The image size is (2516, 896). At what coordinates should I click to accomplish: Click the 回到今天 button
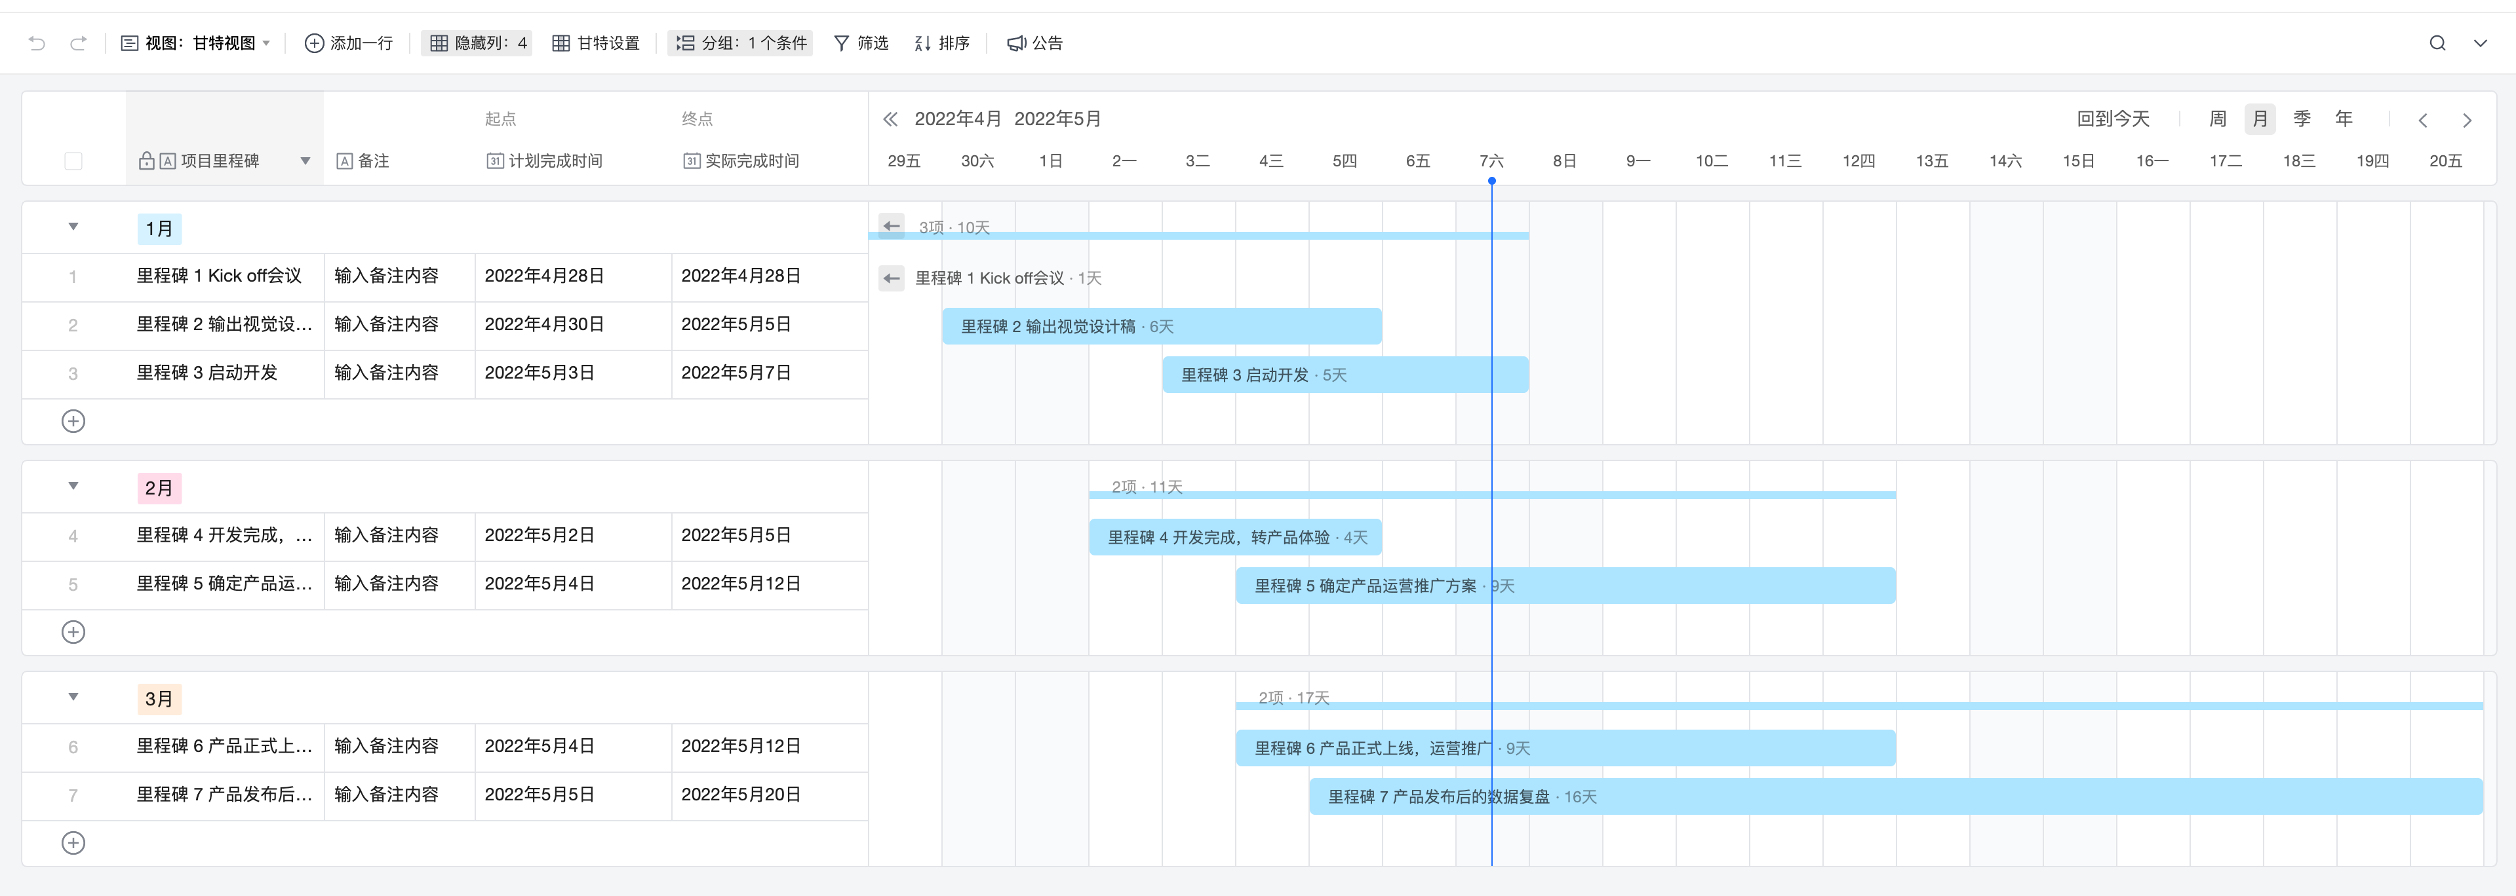[2113, 119]
